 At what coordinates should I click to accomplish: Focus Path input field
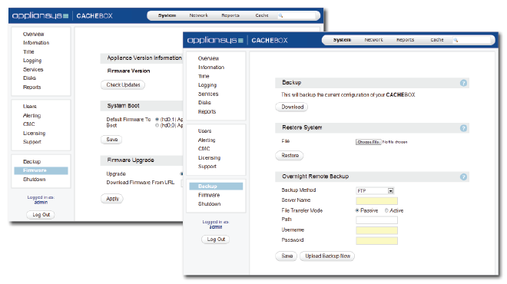pos(376,220)
